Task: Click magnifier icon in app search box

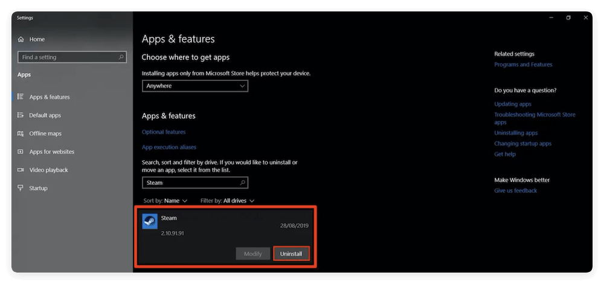Action: [242, 182]
